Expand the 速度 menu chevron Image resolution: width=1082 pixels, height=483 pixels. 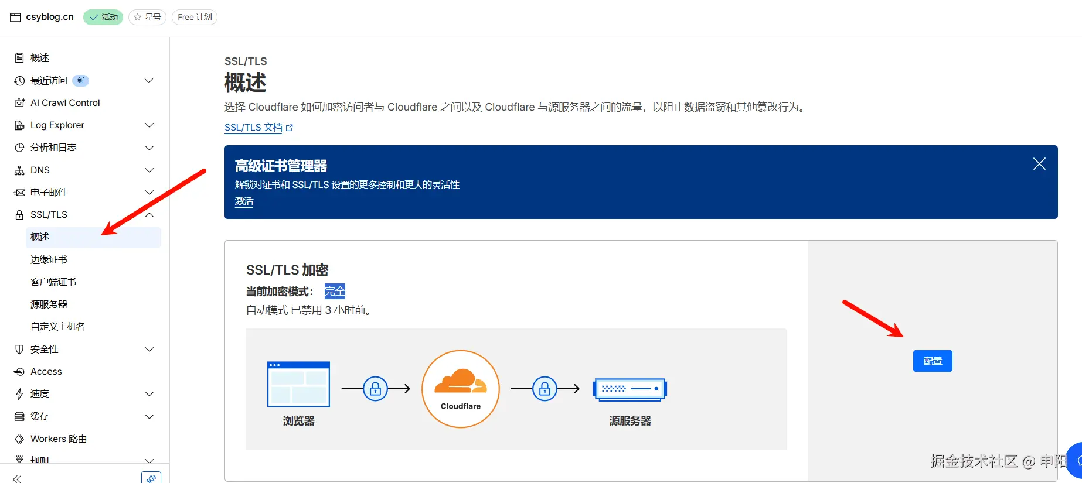tap(149, 394)
